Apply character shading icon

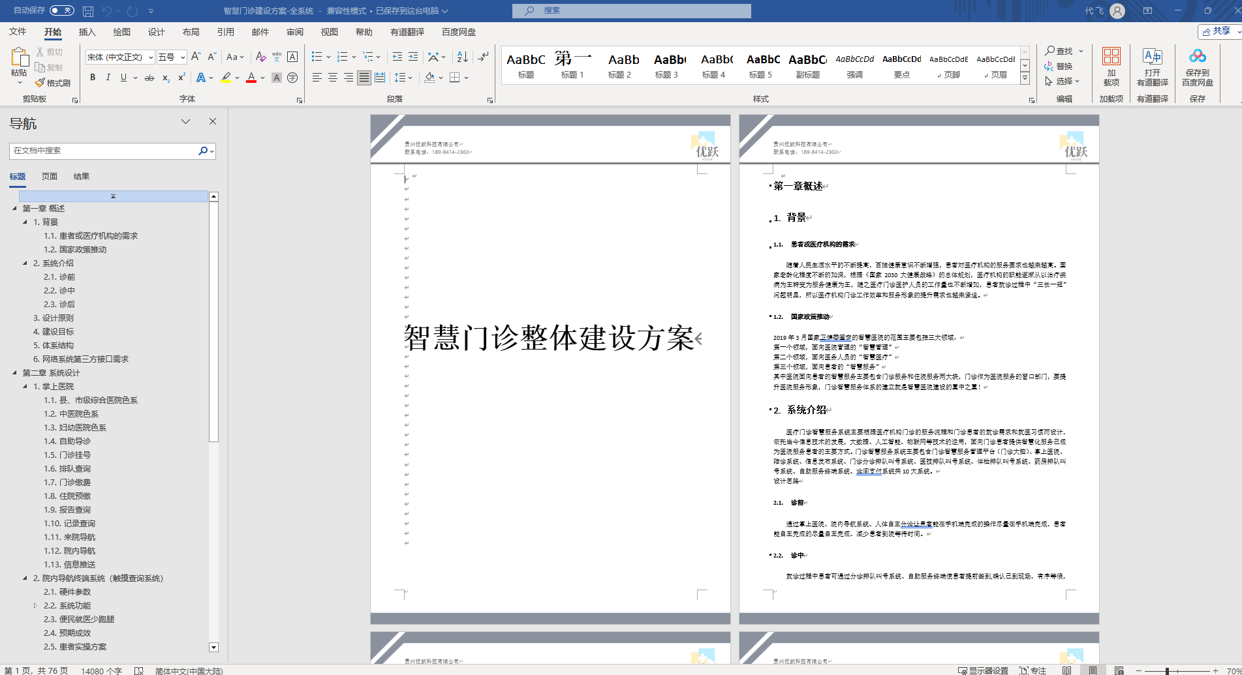pyautogui.click(x=277, y=78)
